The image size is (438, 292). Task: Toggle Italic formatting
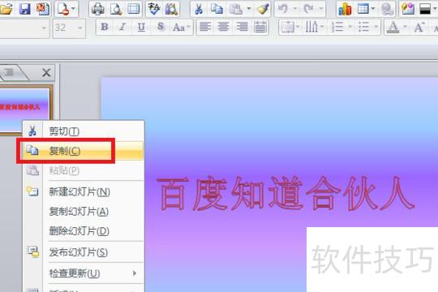(x=122, y=27)
